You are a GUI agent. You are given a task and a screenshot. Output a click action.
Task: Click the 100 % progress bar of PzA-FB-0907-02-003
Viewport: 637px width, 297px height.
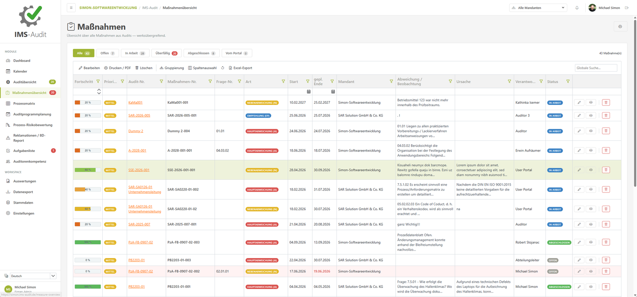click(x=88, y=242)
